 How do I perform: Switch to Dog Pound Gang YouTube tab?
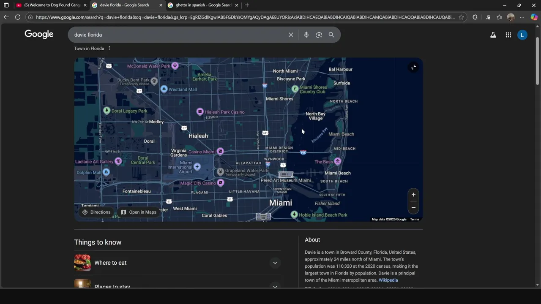click(51, 5)
